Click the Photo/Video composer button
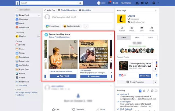 53,26
